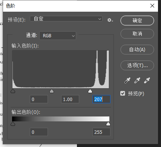Select the black point eyedropper
This screenshot has height=147, width=161.
pos(127,80)
